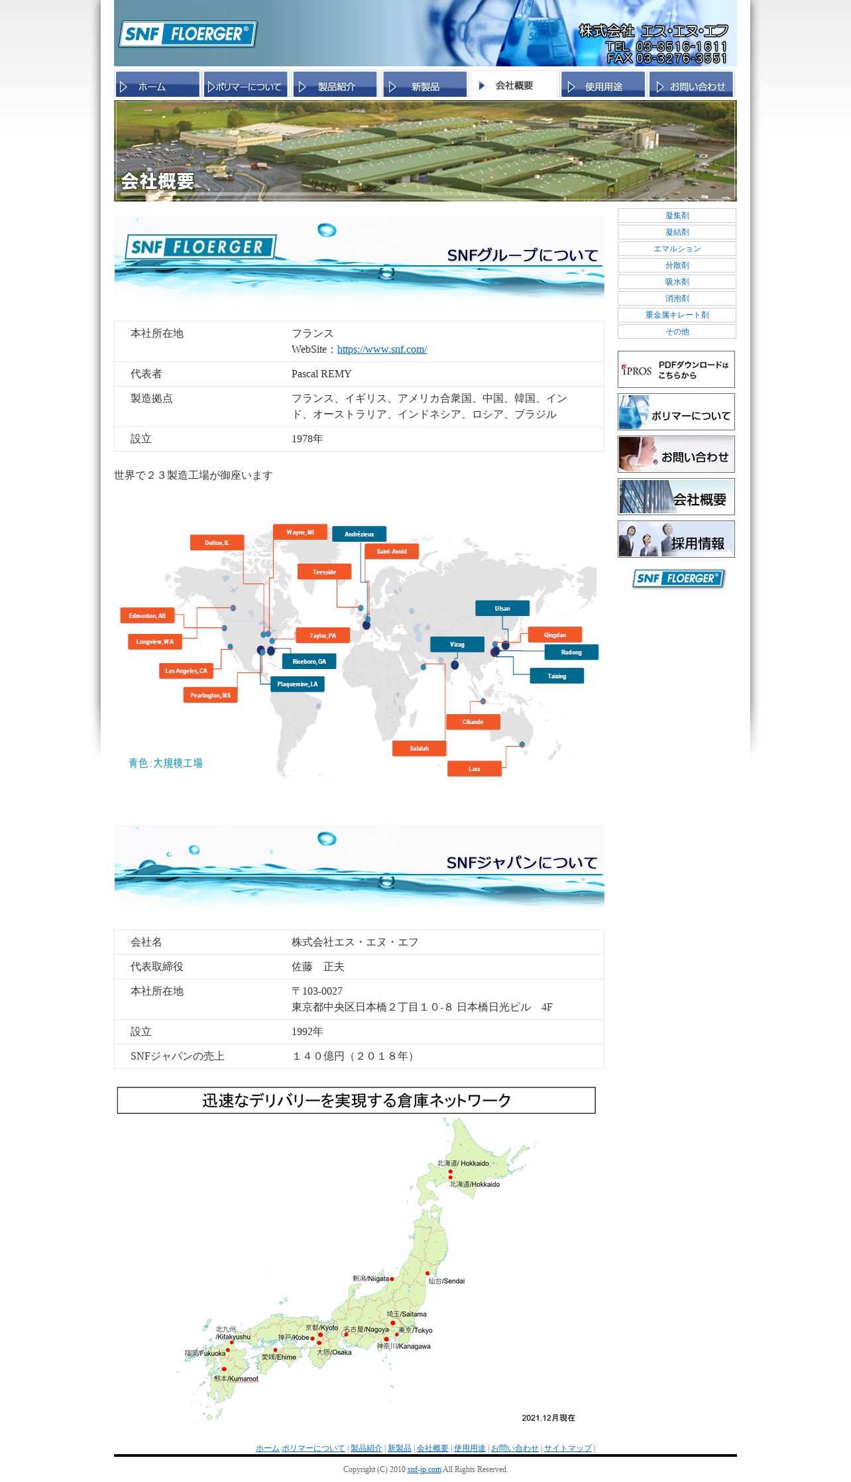Click the Wayne, MI map label
Viewport: 851px width, 1482px height.
click(x=300, y=532)
